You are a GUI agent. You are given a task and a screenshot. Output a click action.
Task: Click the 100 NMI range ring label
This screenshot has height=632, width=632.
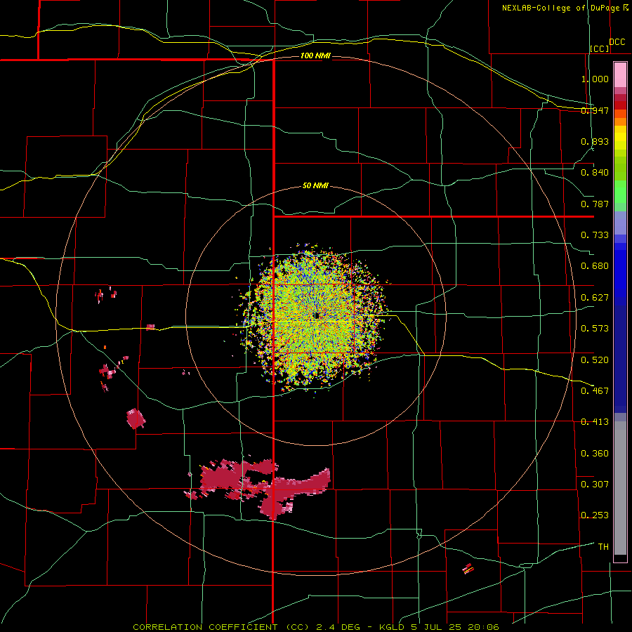point(315,55)
